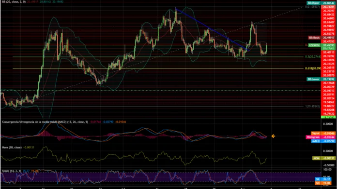Select the blue descending trend line
337x189 pixels.
pyautogui.click(x=212, y=30)
